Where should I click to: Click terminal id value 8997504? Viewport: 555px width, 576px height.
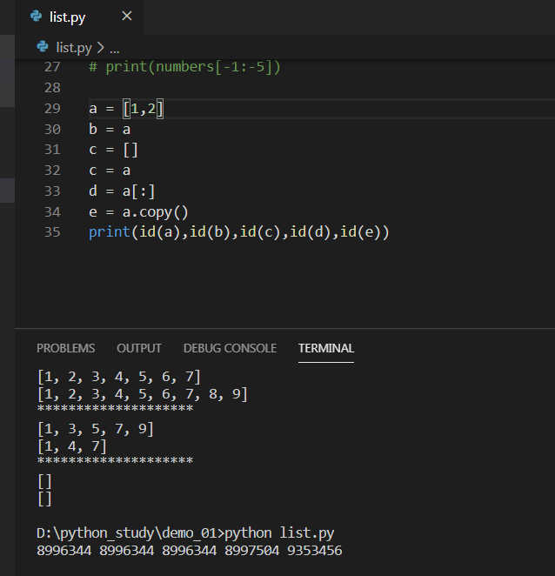click(x=252, y=550)
